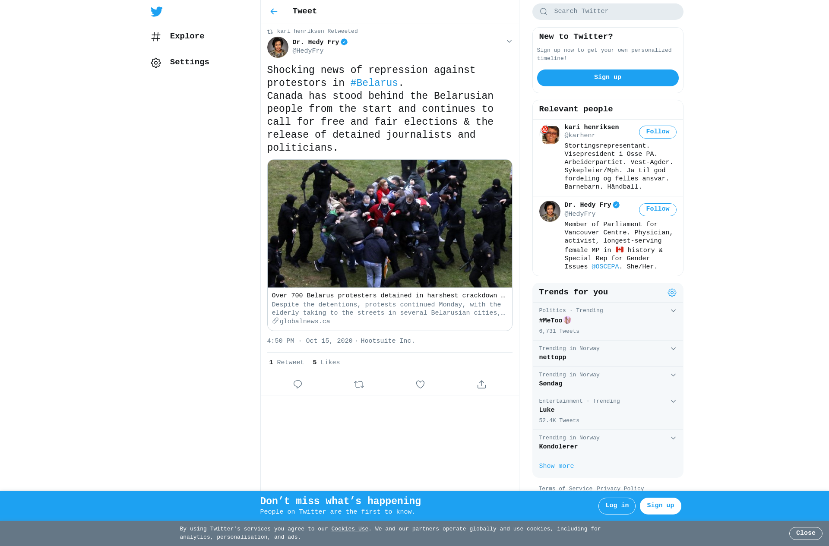The height and width of the screenshot is (546, 829).
Task: Click the Twitter bird logo
Action: pos(156,12)
